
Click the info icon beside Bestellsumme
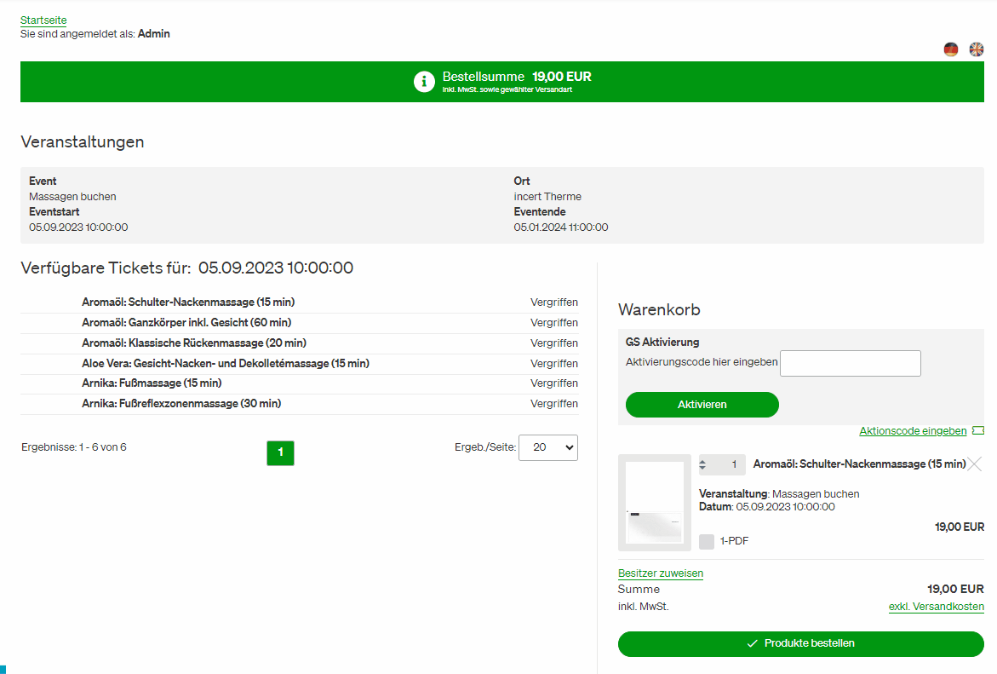(x=424, y=82)
